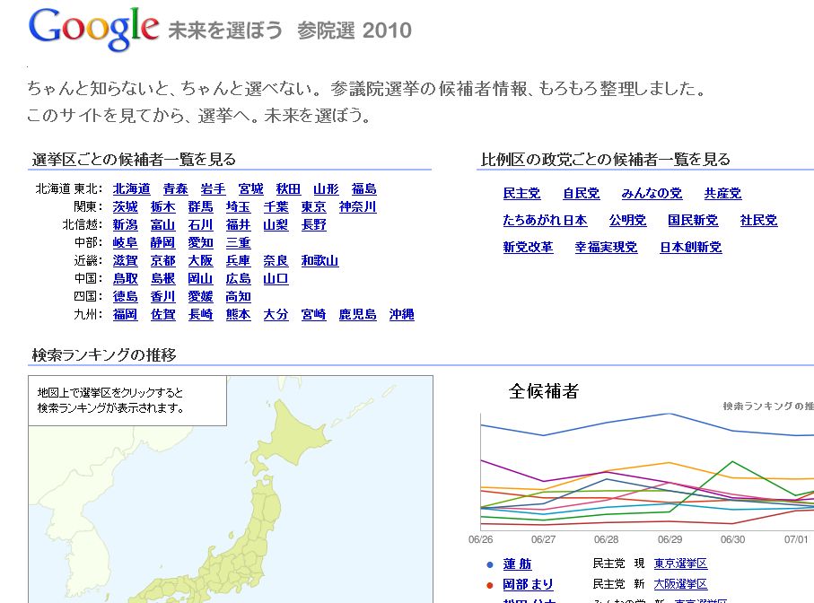814x603 pixels.
Task: Click the 滋賀 link
Action: point(125,260)
